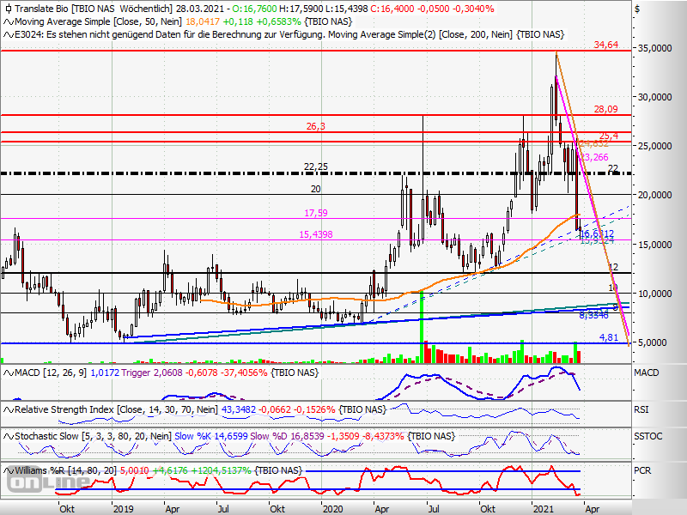687x515 pixels.
Task: Click the RSI panel axis label on right
Action: [641, 411]
